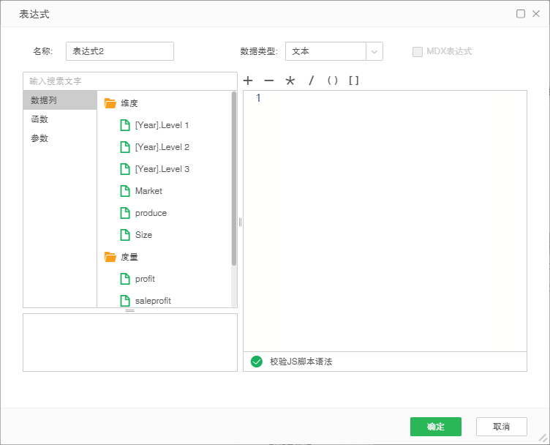Open the 数据类型 dropdown arrow
The height and width of the screenshot is (445, 550).
pyautogui.click(x=374, y=51)
